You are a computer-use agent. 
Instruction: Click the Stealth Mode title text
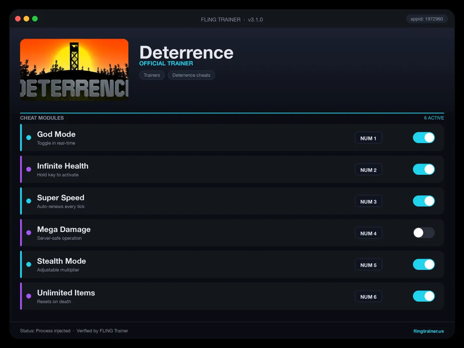click(x=61, y=261)
